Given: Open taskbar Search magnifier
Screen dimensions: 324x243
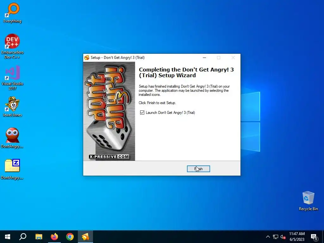Looking at the screenshot, I should [x=23, y=237].
